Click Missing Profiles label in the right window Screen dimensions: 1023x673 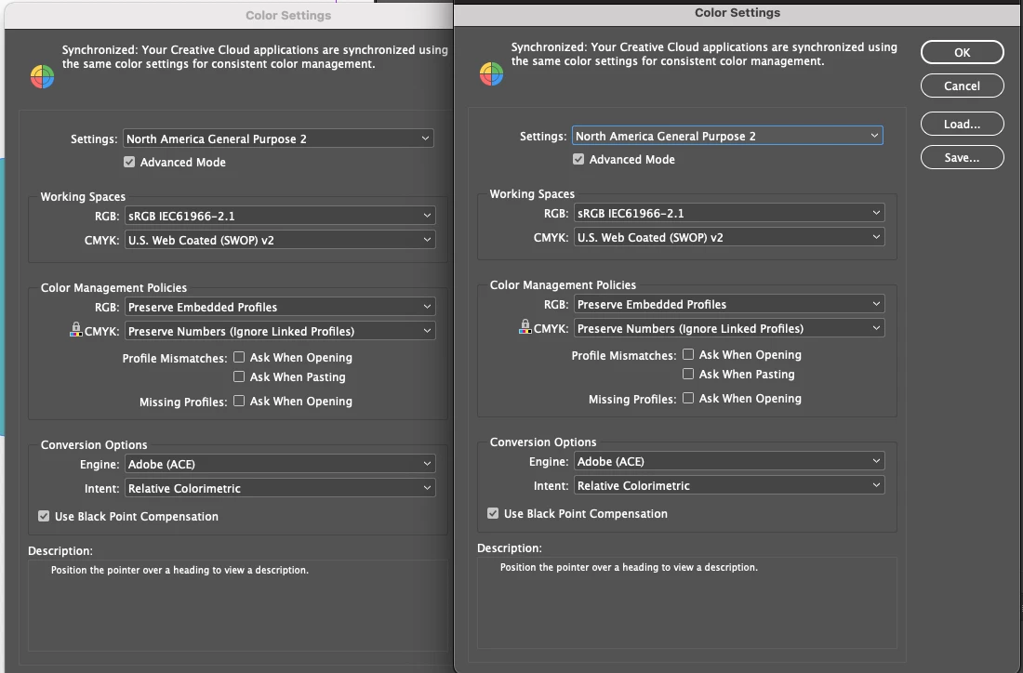pos(632,399)
